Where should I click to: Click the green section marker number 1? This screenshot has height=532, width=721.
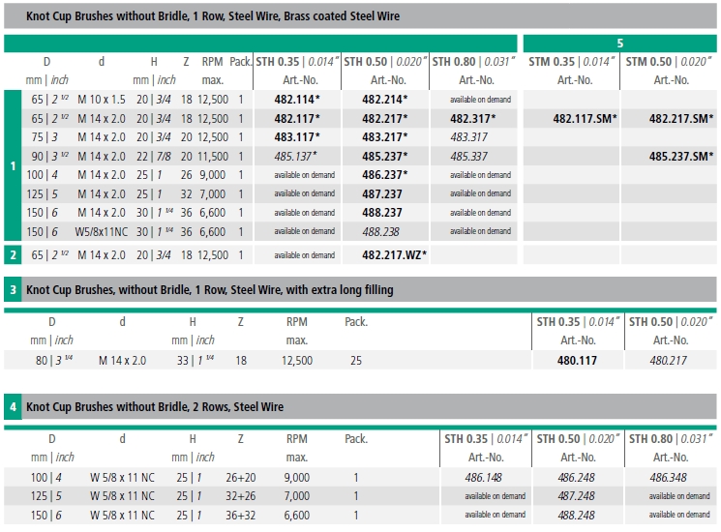(13, 165)
